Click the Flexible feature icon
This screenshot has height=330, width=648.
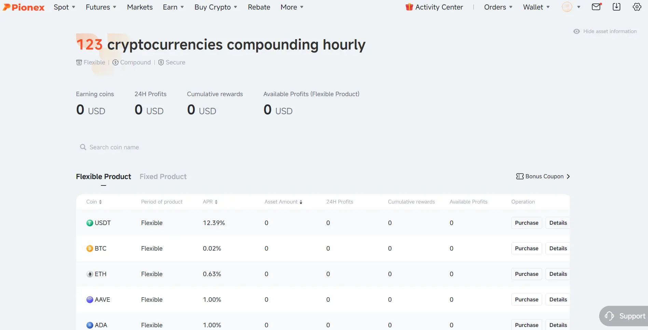tap(79, 62)
